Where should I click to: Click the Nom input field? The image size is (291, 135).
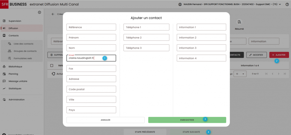91,48
